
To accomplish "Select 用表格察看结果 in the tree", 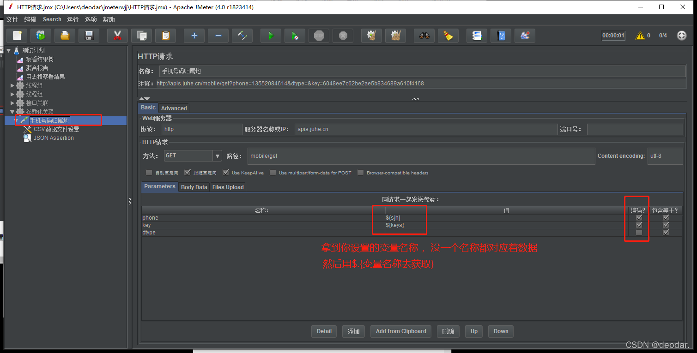I will 45,77.
